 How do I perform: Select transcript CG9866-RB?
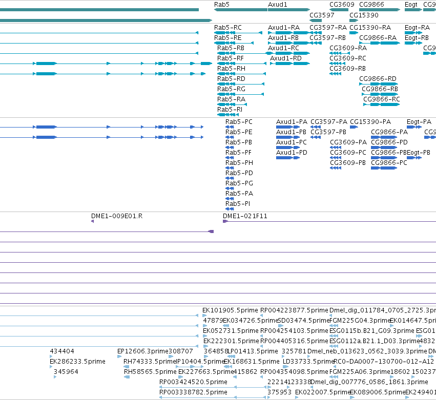pos(380,90)
